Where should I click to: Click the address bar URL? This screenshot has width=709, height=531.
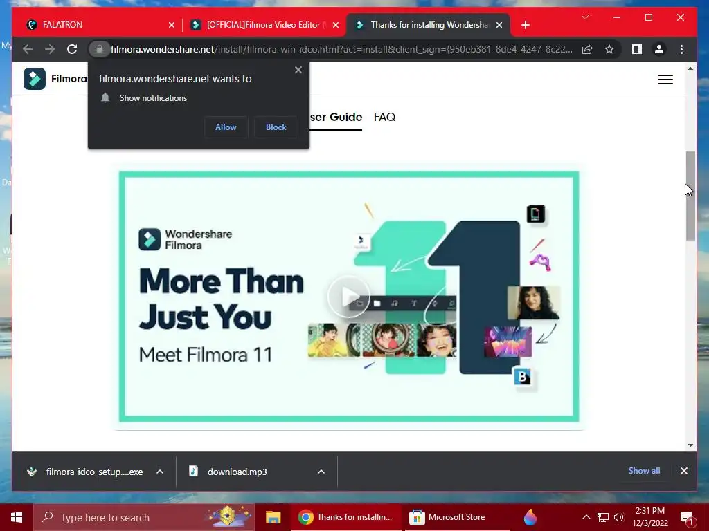click(x=341, y=49)
